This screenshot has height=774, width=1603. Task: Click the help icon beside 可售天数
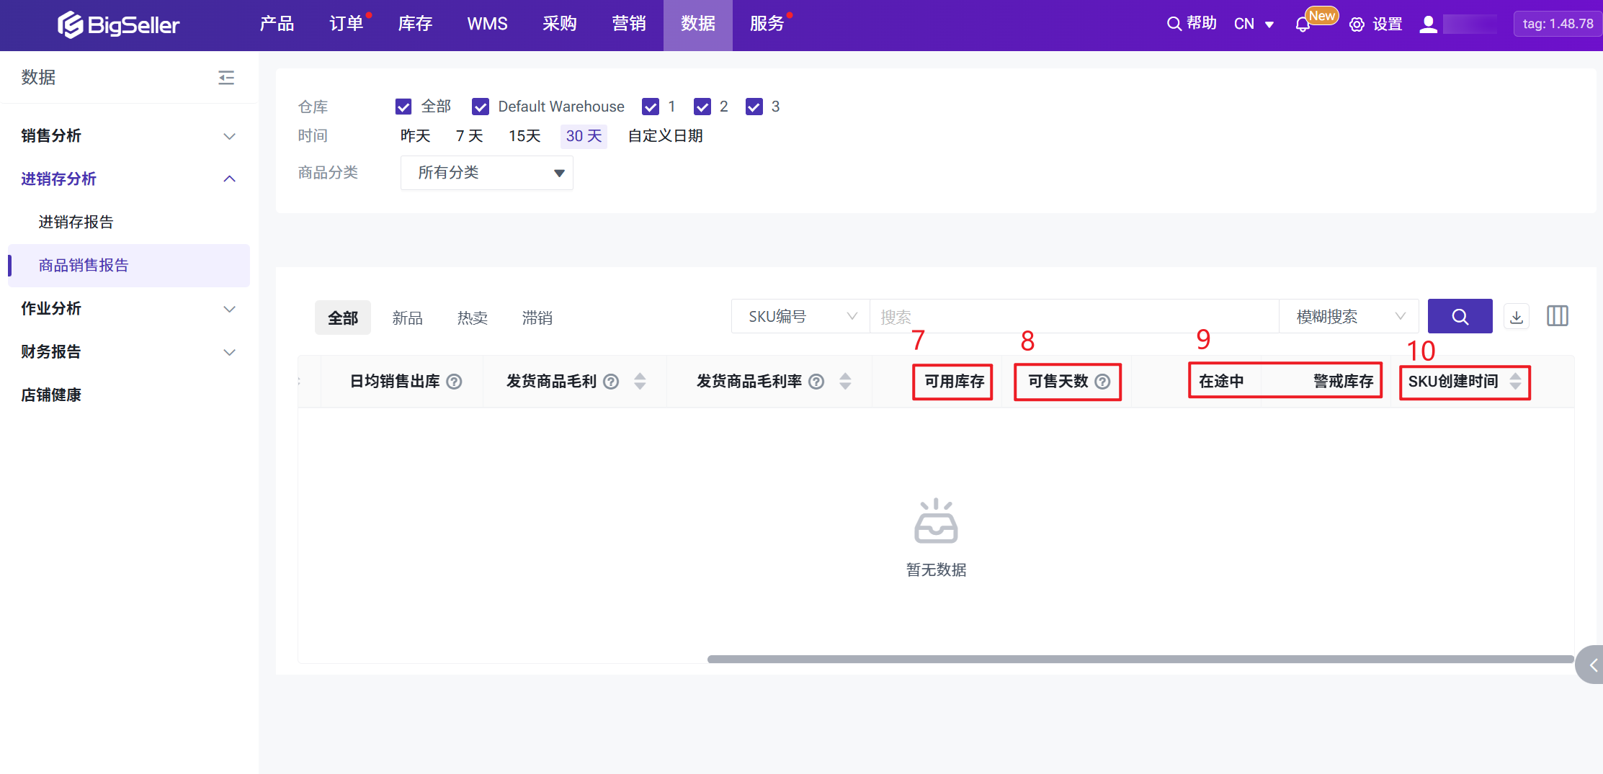click(x=1102, y=382)
